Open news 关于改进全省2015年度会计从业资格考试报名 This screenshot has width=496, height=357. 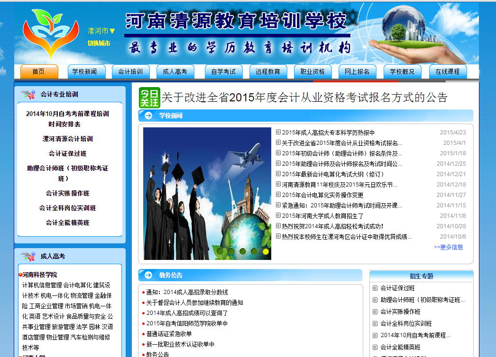[341, 143]
